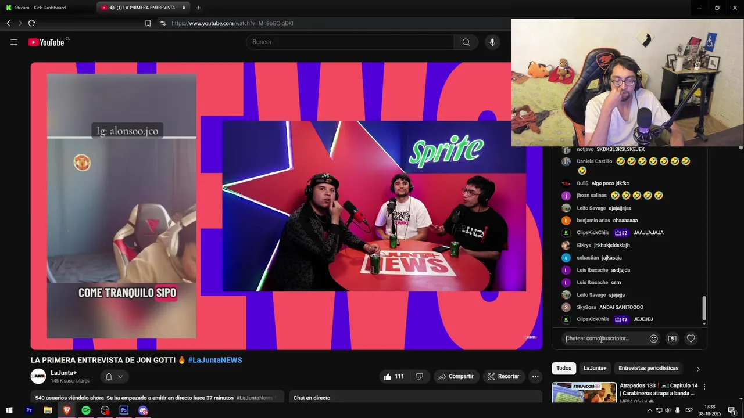Reload the page with the refresh icon
The height and width of the screenshot is (418, 744).
click(x=31, y=23)
